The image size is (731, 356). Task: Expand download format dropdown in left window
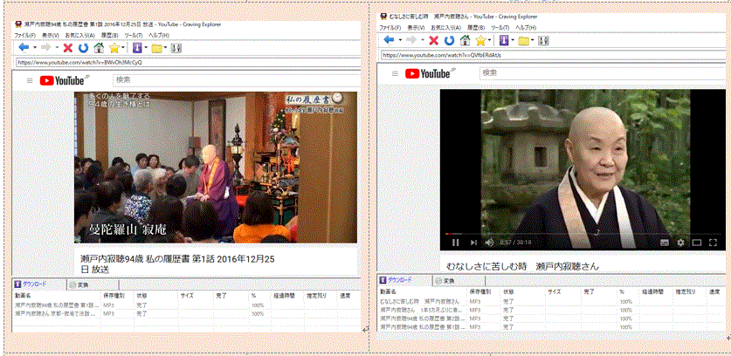pos(146,47)
